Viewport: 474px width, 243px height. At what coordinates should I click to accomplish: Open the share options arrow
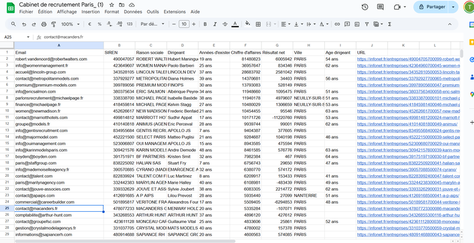coord(453,7)
